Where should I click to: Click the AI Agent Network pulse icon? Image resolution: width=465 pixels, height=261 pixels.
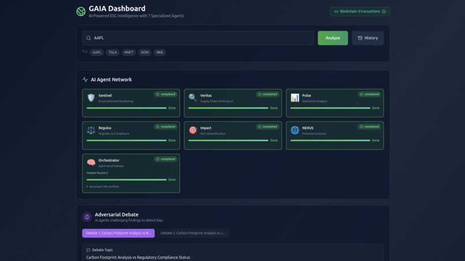(85, 80)
